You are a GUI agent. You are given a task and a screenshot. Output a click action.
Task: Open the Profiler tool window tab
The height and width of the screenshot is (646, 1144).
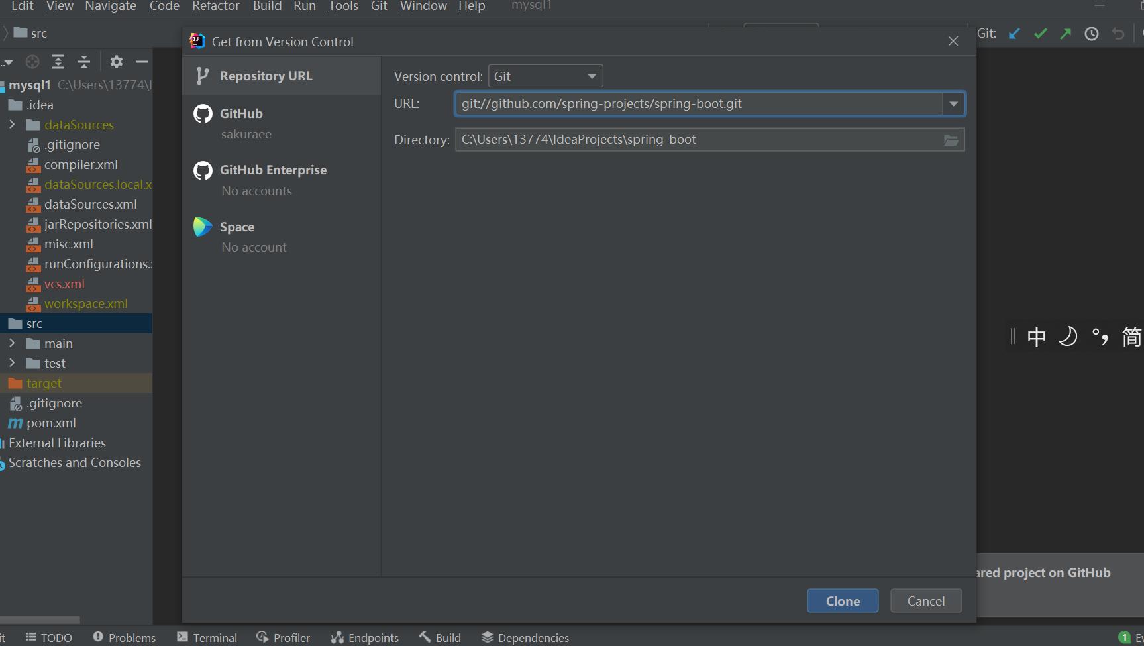click(x=283, y=637)
